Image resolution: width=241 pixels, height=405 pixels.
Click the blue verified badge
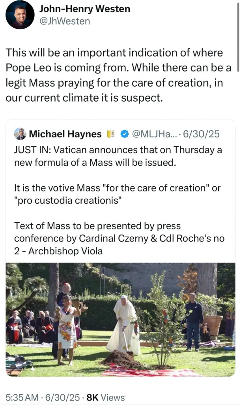(124, 134)
